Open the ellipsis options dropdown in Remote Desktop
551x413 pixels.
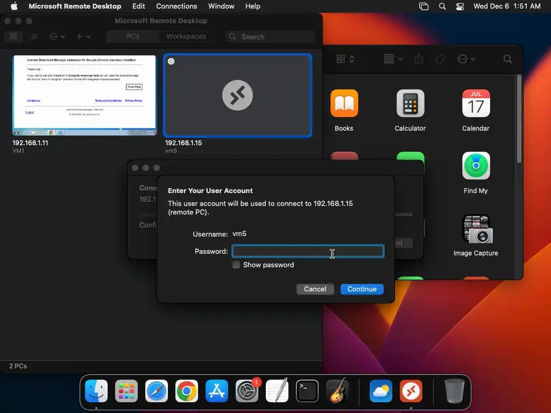tap(57, 36)
